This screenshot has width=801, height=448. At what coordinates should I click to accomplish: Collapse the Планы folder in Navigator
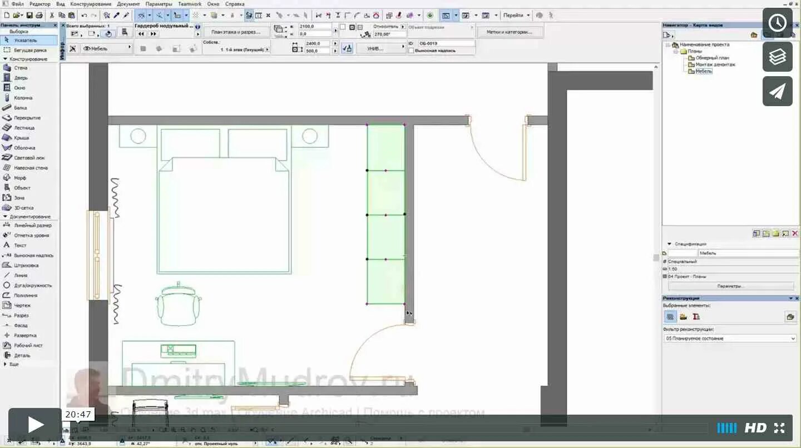676,51
